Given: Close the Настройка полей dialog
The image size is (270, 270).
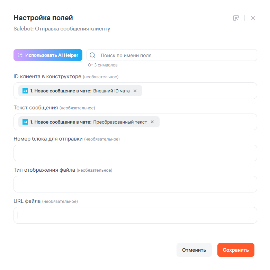Looking at the screenshot, I should click(x=253, y=18).
